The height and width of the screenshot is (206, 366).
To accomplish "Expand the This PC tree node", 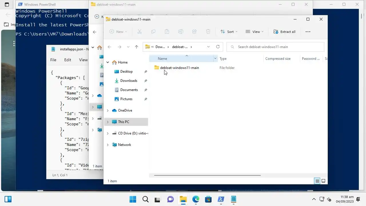I will click(x=108, y=122).
